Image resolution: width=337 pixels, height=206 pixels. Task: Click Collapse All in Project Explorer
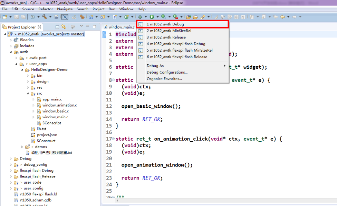pyautogui.click(x=57, y=27)
